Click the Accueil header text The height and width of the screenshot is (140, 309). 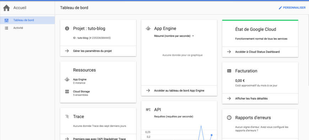(20, 8)
